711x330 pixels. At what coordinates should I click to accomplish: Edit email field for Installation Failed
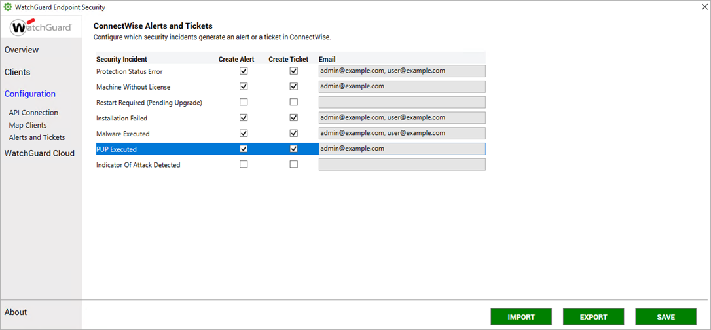[x=402, y=118]
